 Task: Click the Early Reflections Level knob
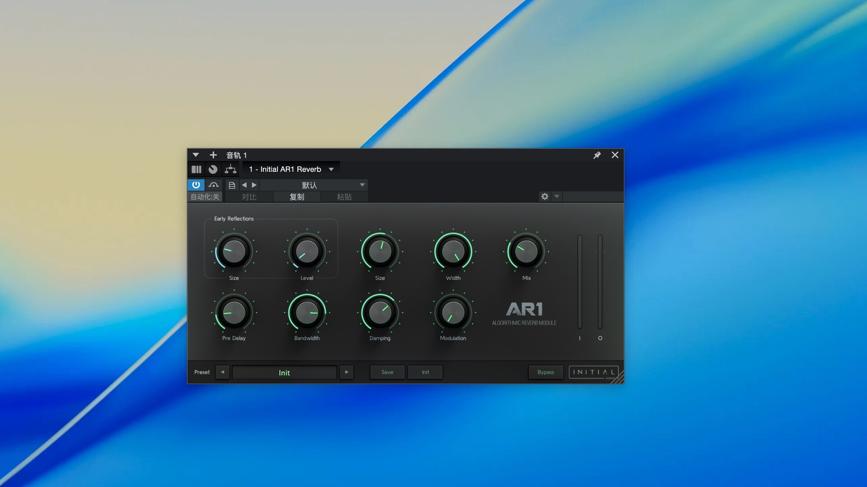(307, 251)
